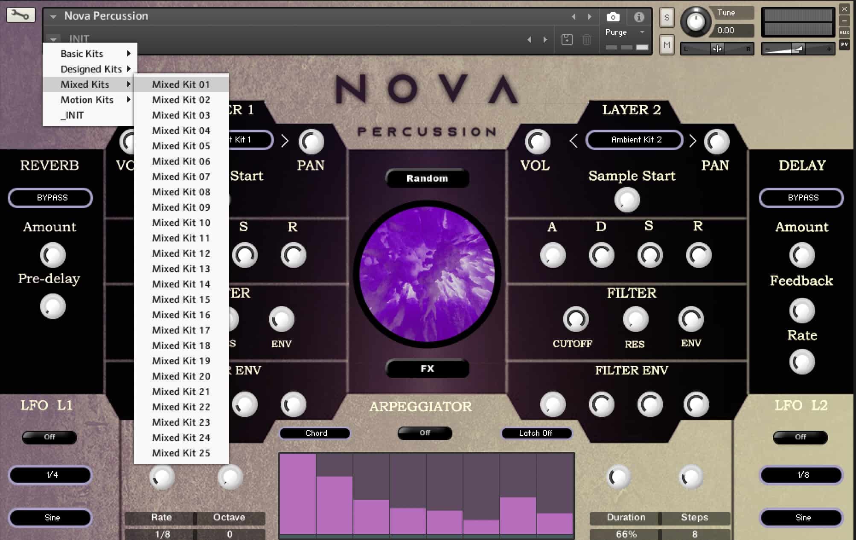Open the LFO L2 Sine waveform selector
The image size is (856, 540).
coord(801,518)
